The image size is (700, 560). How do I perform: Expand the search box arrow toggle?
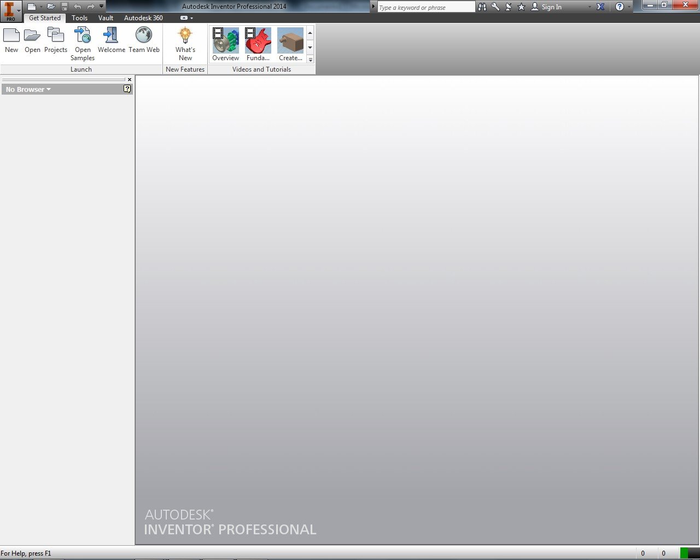point(374,7)
